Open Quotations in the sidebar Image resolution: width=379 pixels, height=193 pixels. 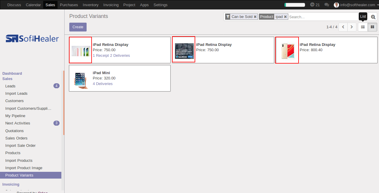pos(14,131)
